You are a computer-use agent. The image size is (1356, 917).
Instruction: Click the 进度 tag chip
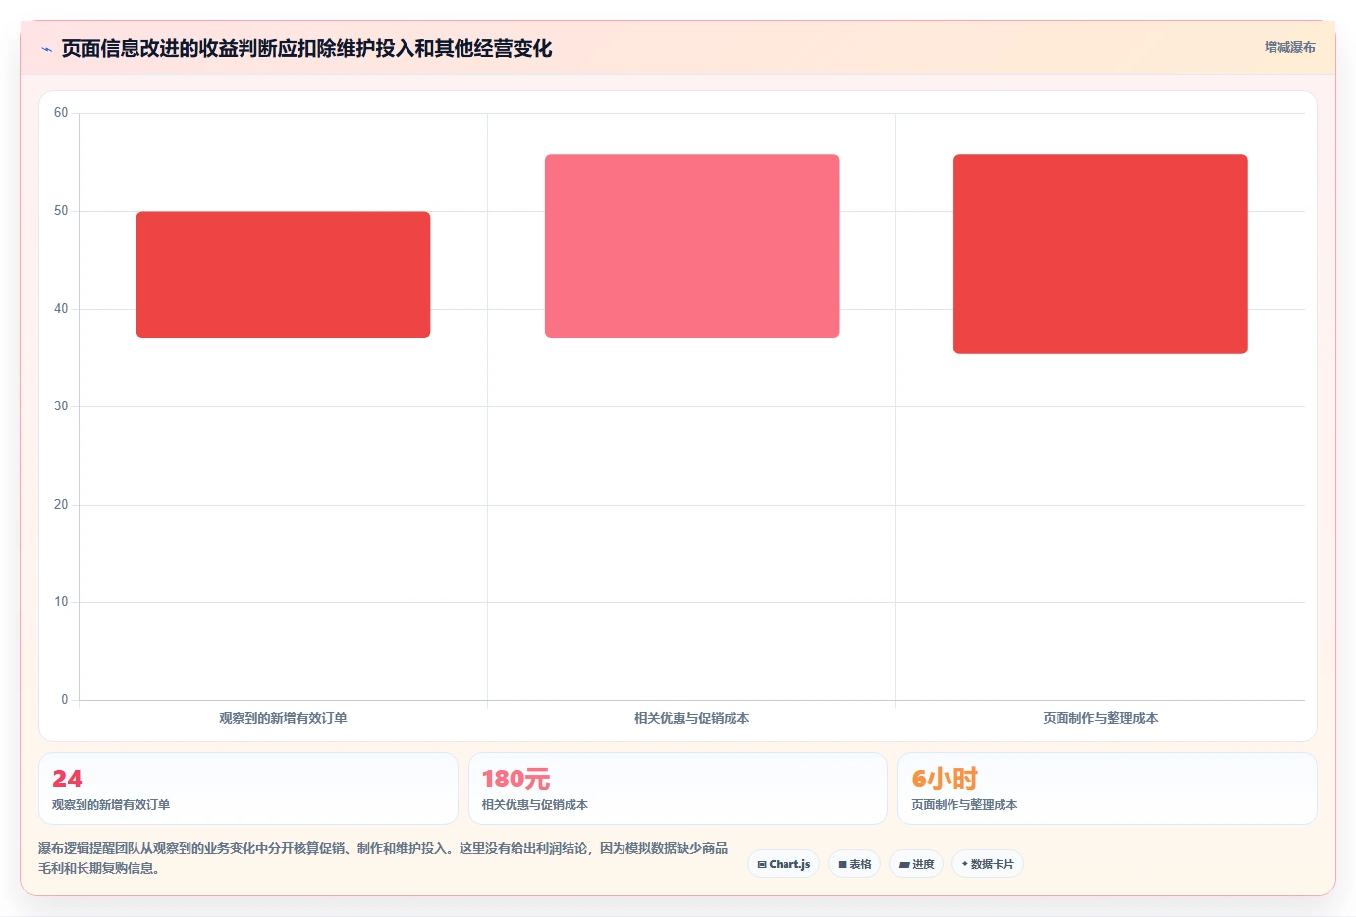tap(917, 864)
